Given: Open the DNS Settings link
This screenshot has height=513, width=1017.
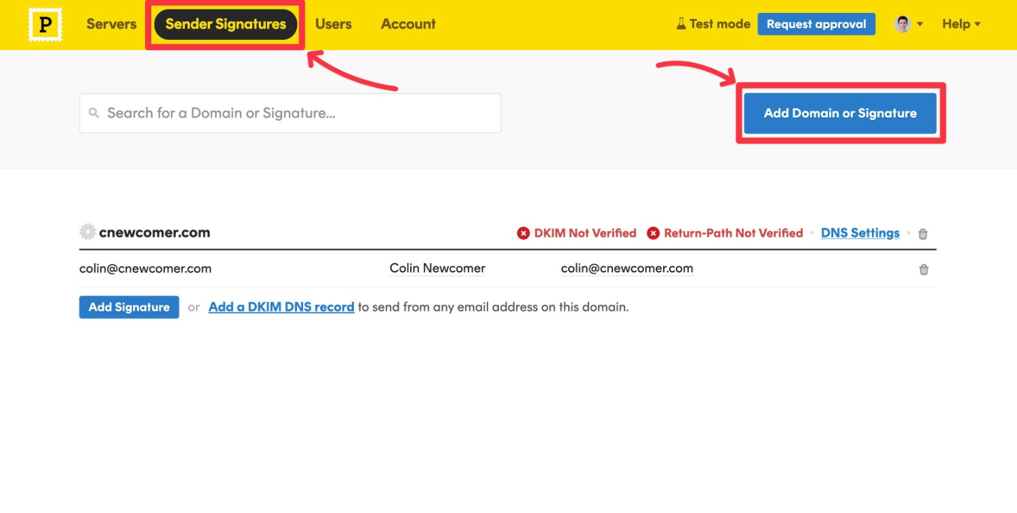Looking at the screenshot, I should 860,233.
